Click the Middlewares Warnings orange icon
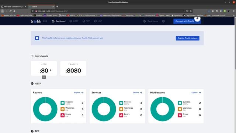236x133 pixels. (x=180, y=109)
